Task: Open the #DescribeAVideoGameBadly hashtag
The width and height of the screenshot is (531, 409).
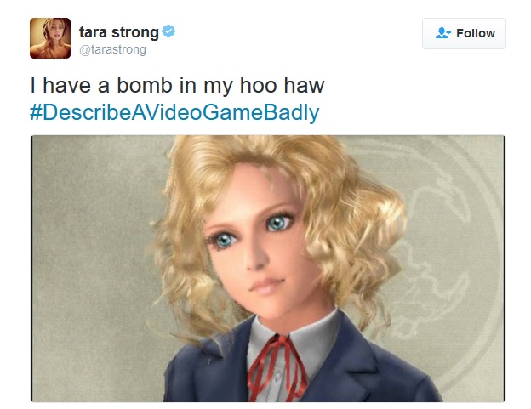Action: (174, 112)
